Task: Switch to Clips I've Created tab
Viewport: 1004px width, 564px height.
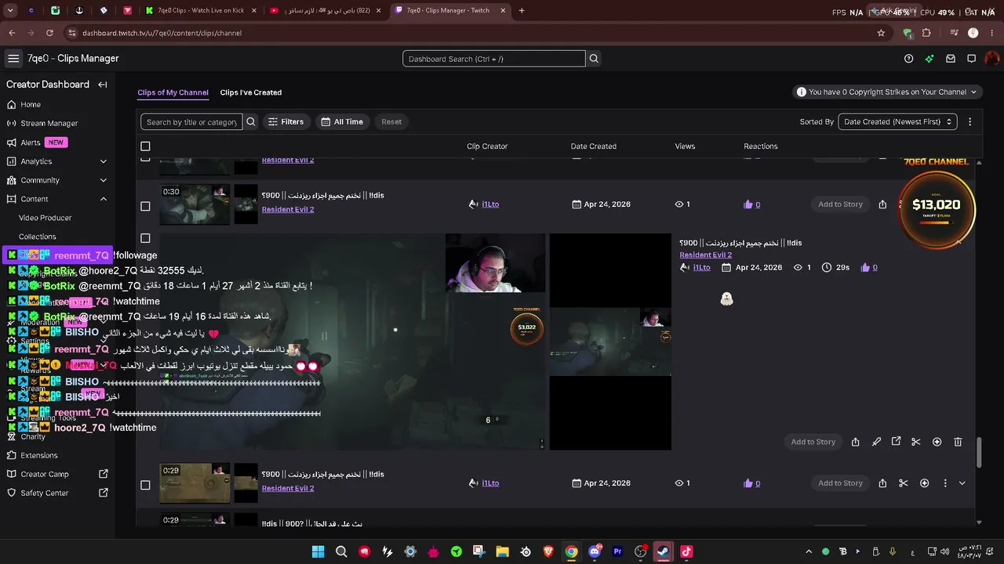Action: coord(251,92)
